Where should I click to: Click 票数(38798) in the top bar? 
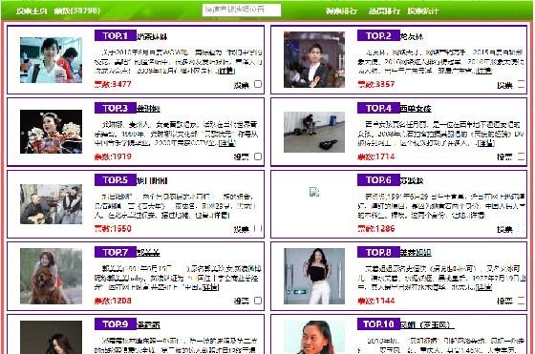click(x=77, y=10)
